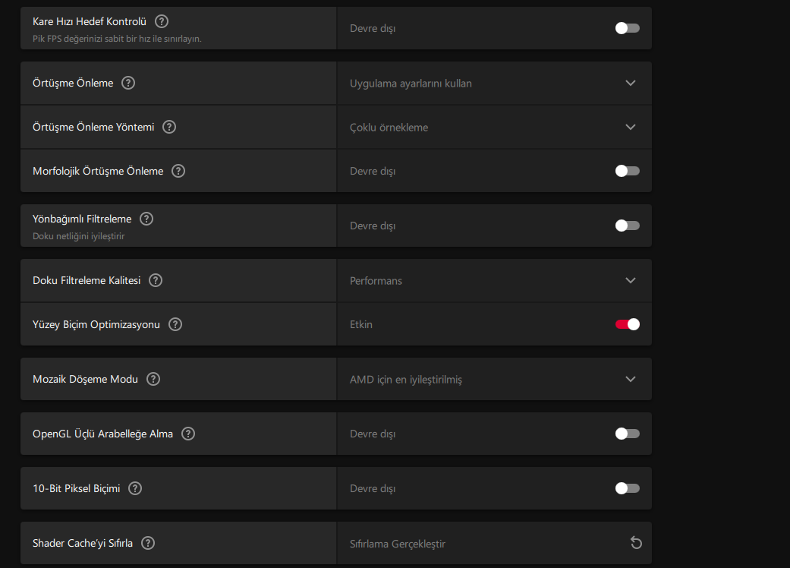
Task: Enable Kare Hızı Hedef Kontrolü toggle
Action: 628,28
